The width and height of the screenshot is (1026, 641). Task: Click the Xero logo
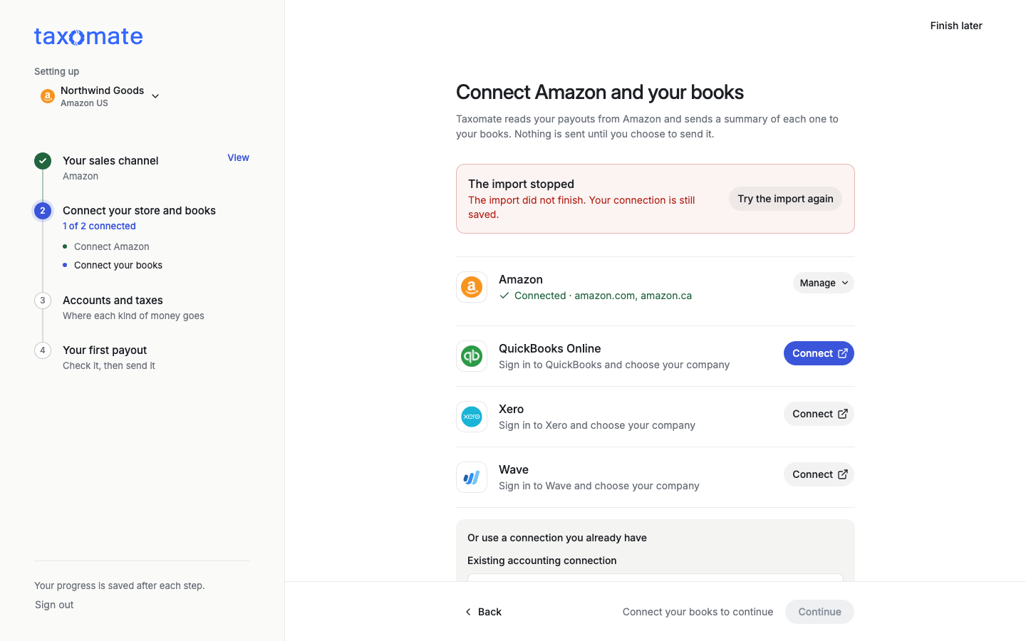472,417
